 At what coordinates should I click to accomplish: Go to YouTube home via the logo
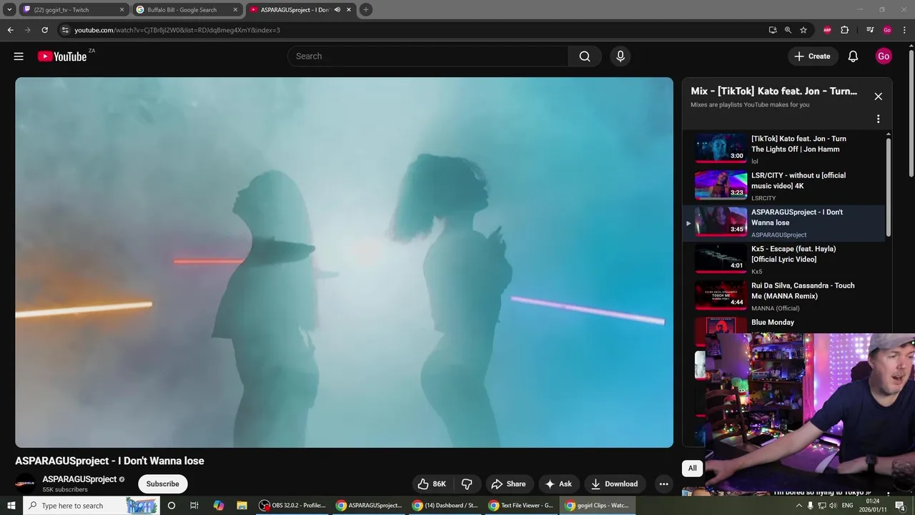click(x=62, y=57)
